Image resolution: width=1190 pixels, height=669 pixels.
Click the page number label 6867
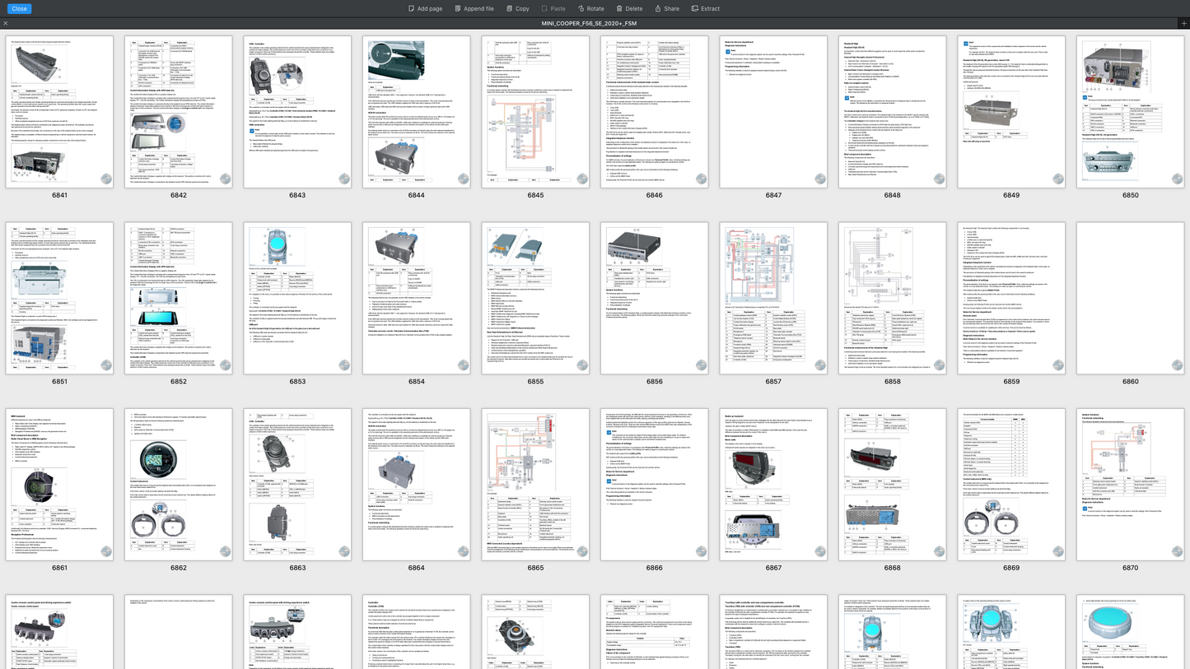point(773,569)
